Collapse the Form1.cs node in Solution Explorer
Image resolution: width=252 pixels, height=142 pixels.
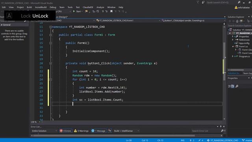coord(233,47)
